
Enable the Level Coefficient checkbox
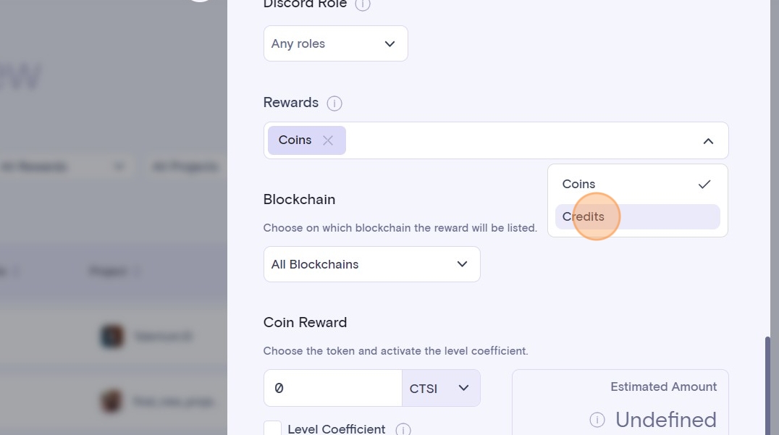pos(272,428)
